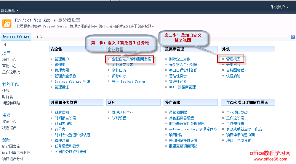
Task: Open the 管理类别 link
Action: coord(62,70)
